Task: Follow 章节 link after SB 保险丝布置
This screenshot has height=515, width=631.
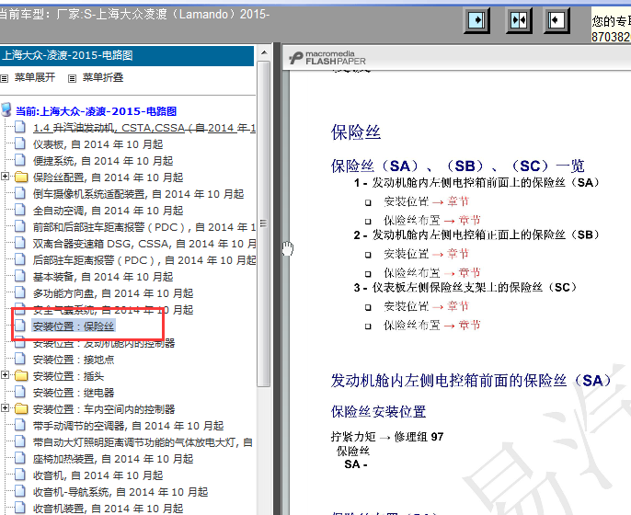Action: pos(469,272)
